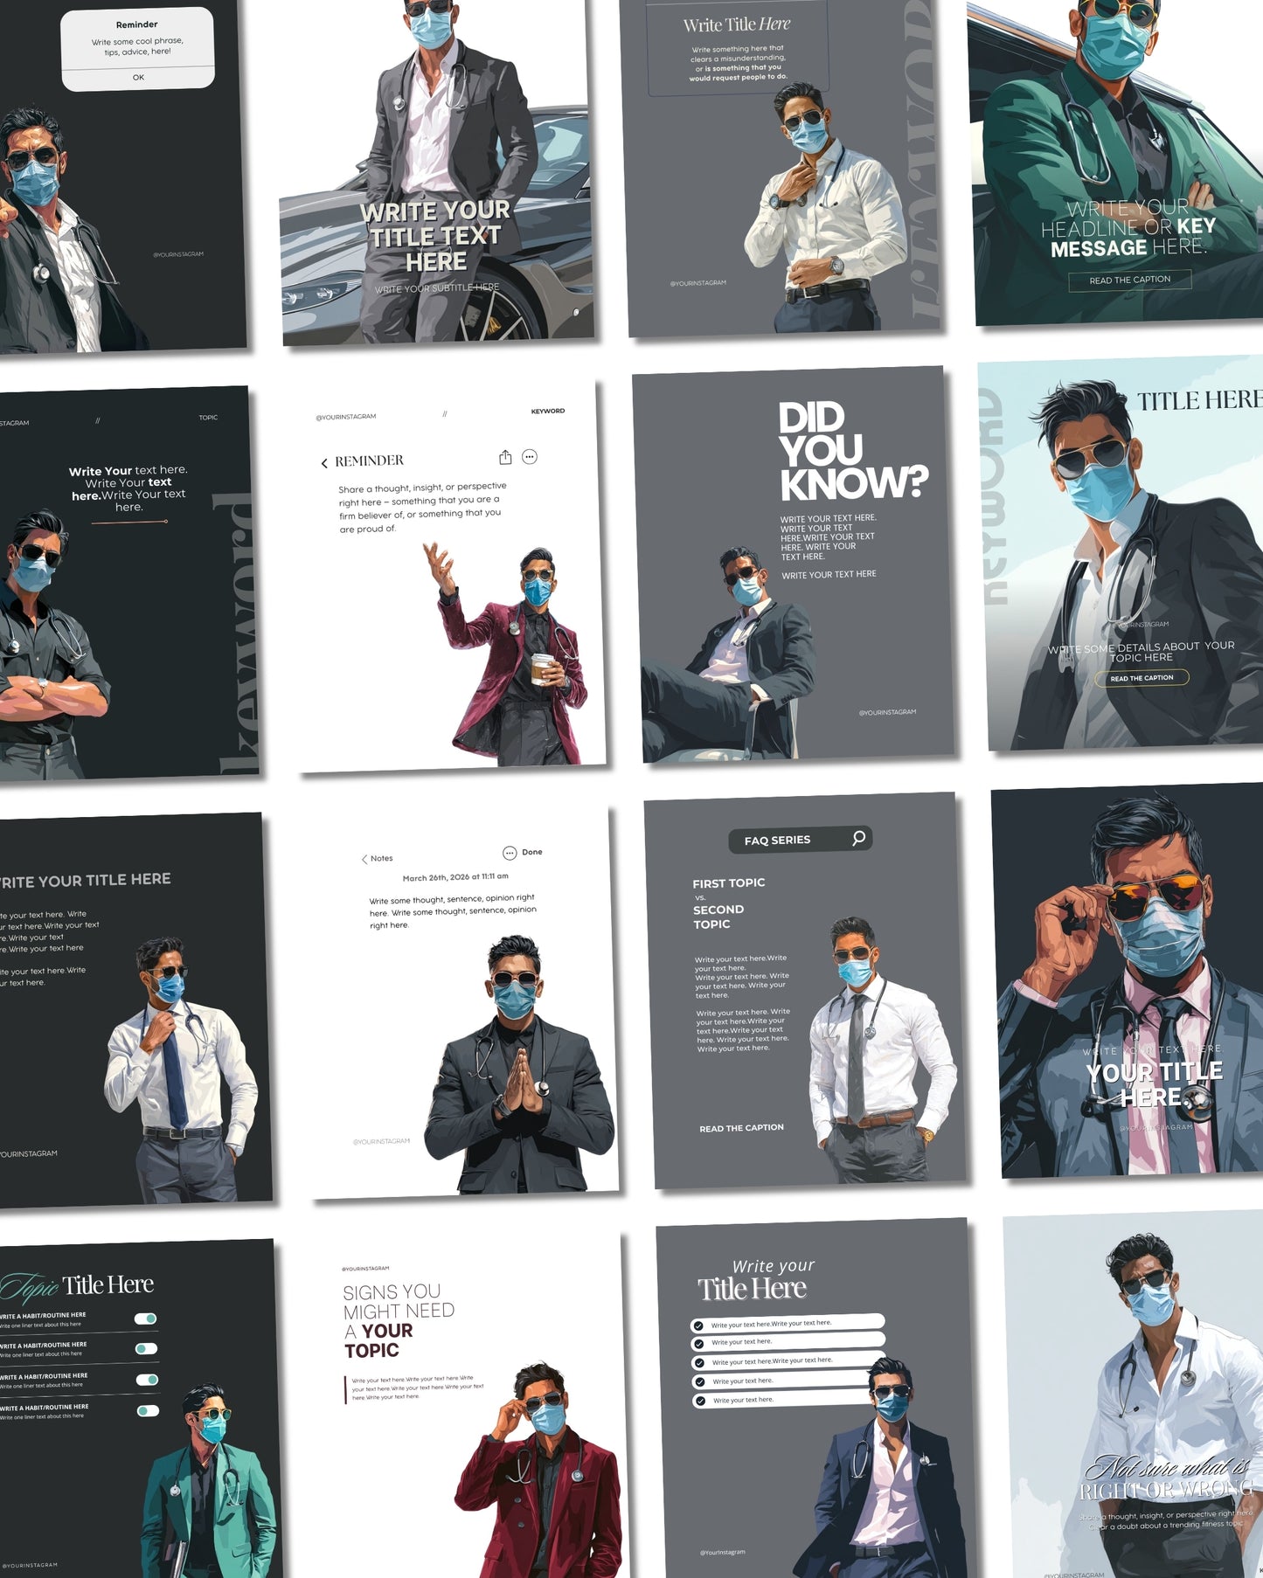Tap the Notes back label

382,858
